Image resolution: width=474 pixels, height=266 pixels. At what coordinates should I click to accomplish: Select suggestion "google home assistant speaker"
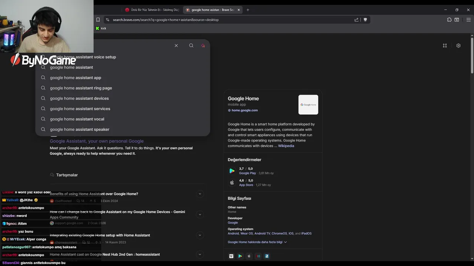[80, 129]
